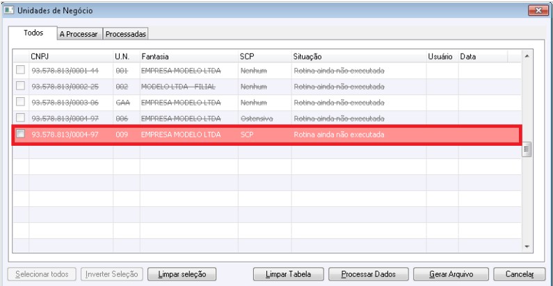Click Processar Dados button
The image size is (553, 286).
tap(369, 274)
